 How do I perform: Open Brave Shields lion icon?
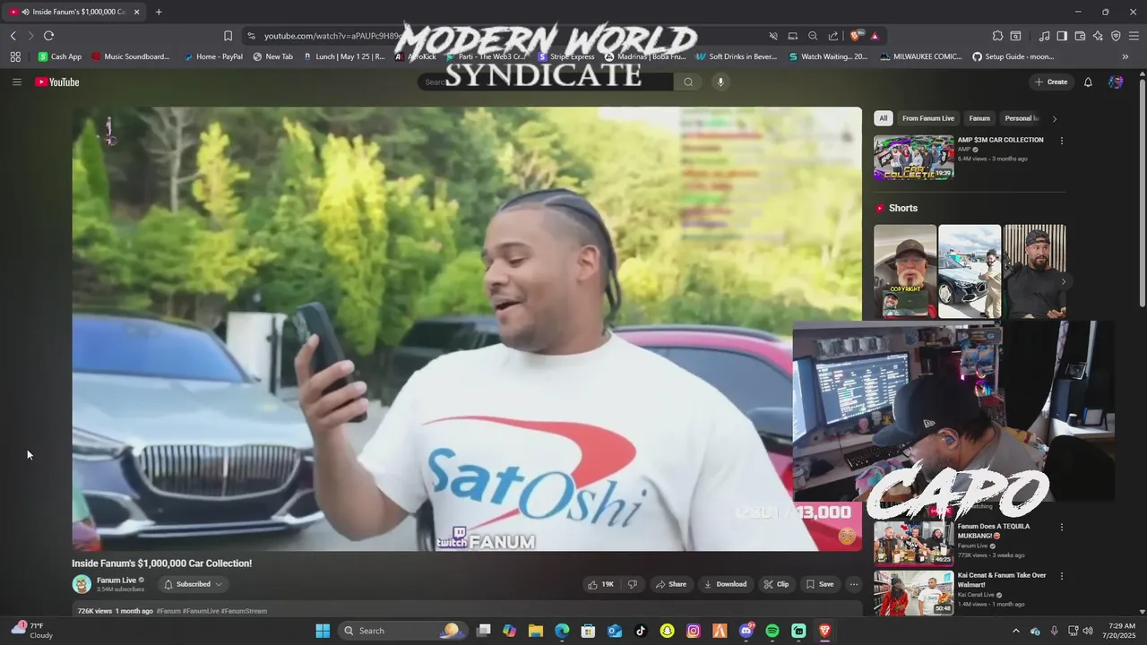pos(857,36)
